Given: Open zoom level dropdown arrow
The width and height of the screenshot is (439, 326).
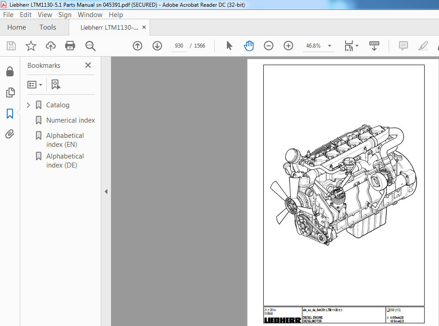Looking at the screenshot, I should (329, 46).
